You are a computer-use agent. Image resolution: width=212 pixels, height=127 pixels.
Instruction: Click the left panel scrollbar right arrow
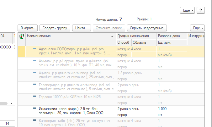tap(11, 103)
